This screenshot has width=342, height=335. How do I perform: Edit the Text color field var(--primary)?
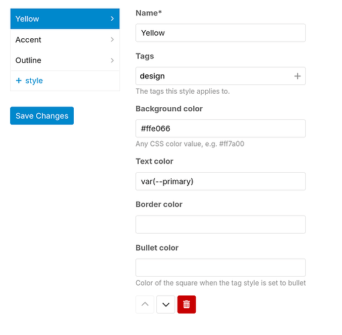[x=221, y=182]
